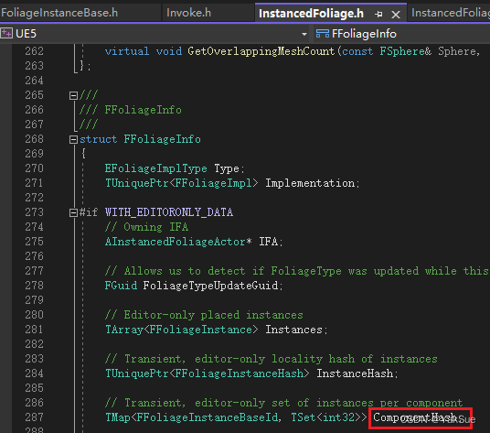
Task: Click the FSphere type on line 262
Action: [x=402, y=51]
